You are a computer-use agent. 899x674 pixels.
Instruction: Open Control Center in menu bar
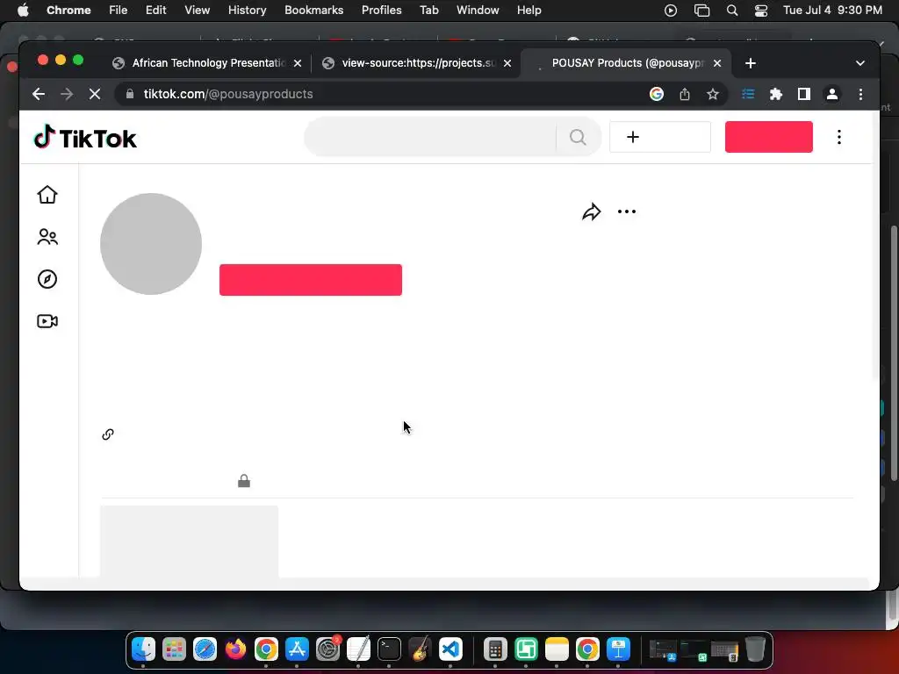pyautogui.click(x=761, y=11)
